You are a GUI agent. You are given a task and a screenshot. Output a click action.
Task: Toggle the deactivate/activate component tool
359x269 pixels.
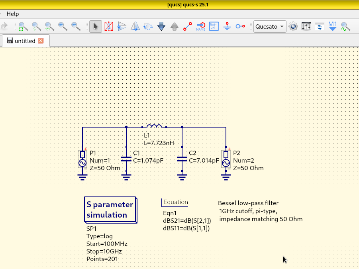109,26
